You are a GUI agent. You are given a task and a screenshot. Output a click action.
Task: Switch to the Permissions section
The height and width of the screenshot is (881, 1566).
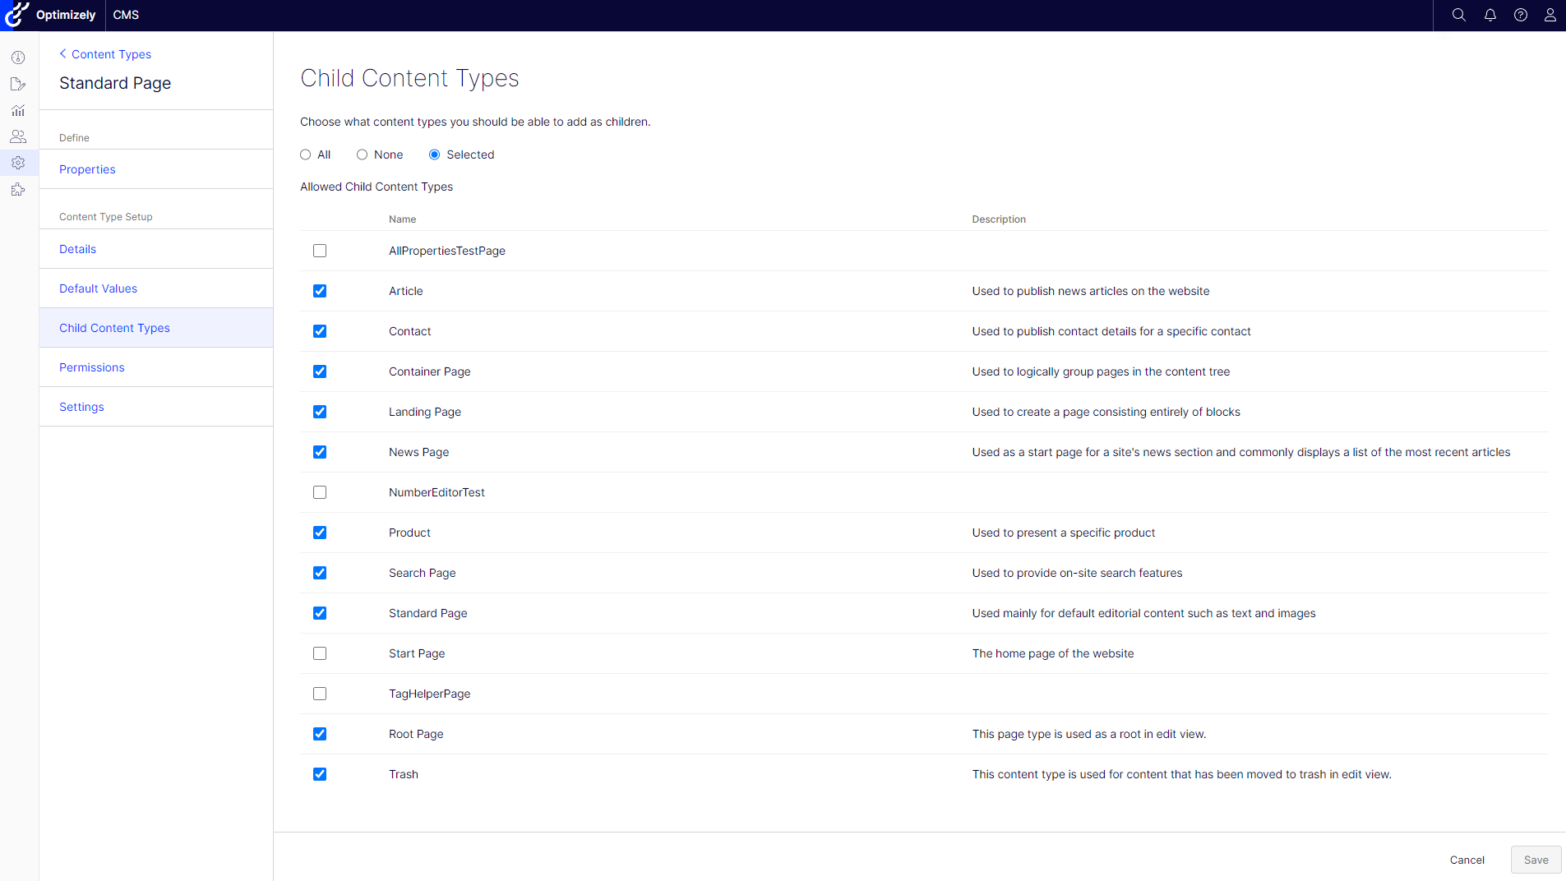(92, 367)
